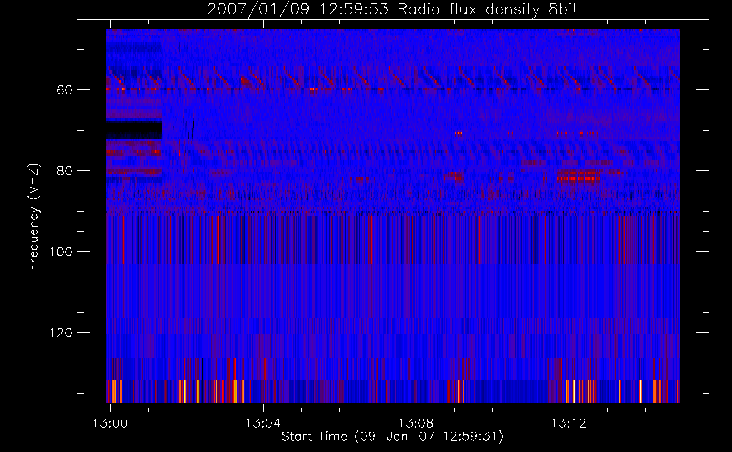Click the "Start Time (09-Jan-07 12:59:31)" axis label
Screen dimensions: 732x452
point(392,437)
